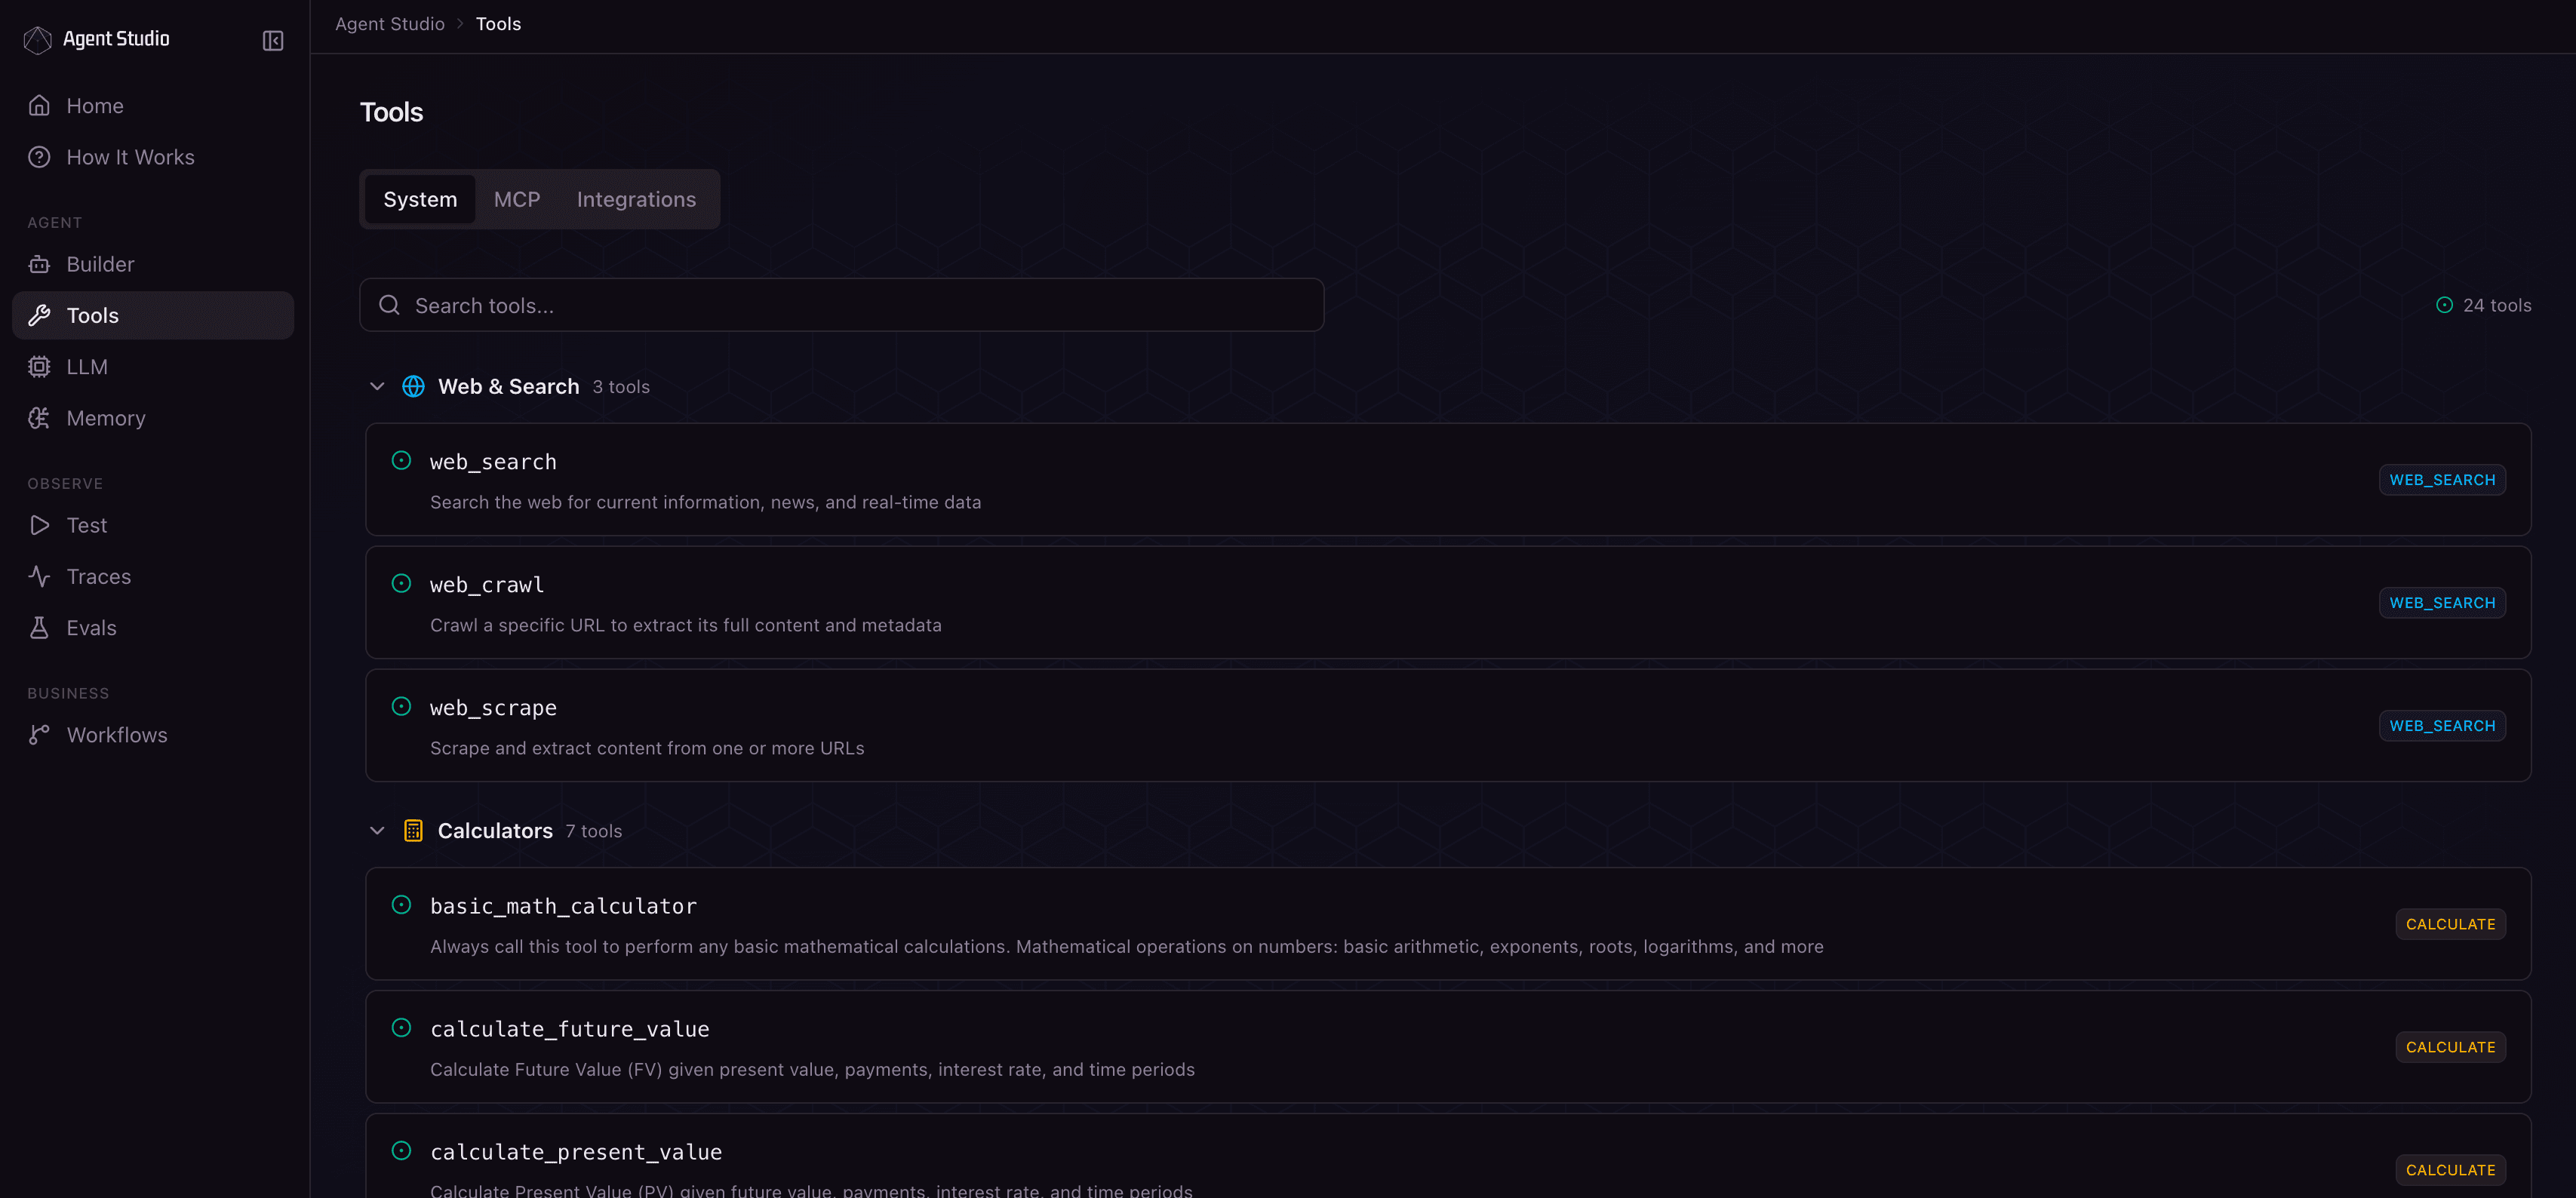The image size is (2576, 1198).
Task: Click the Search tools input field
Action: point(841,306)
